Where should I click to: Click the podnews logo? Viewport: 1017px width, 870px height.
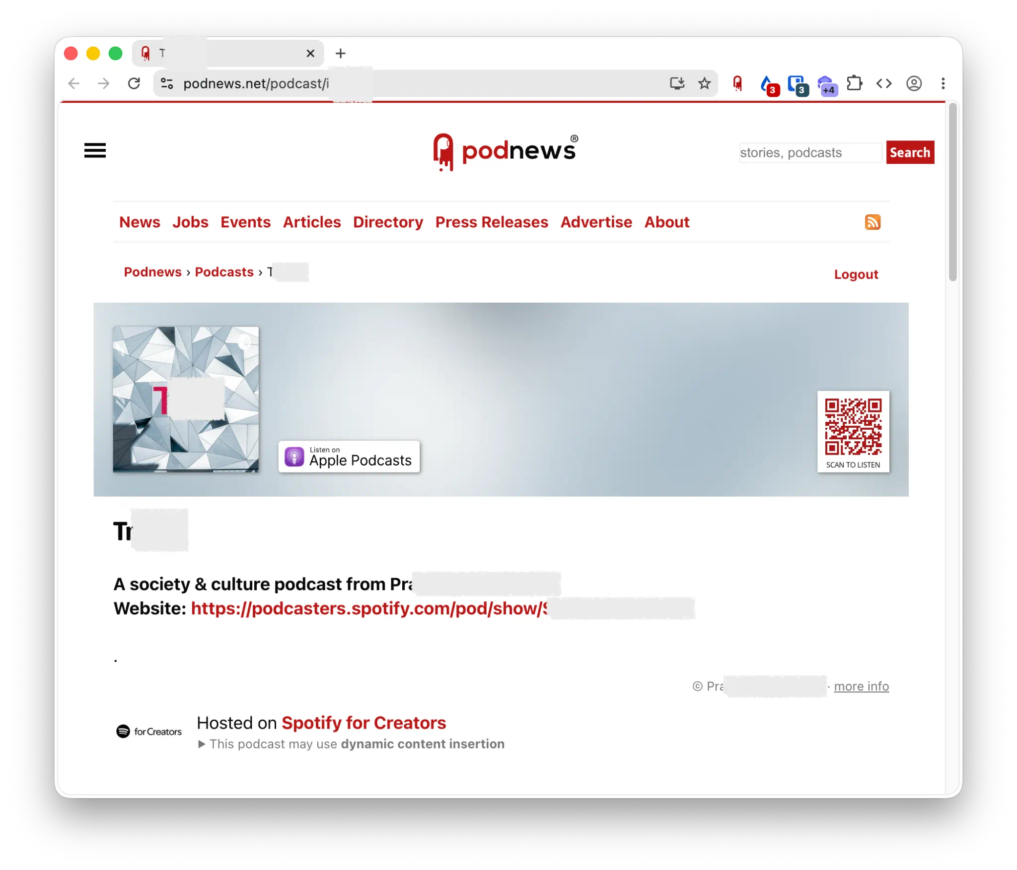505,152
